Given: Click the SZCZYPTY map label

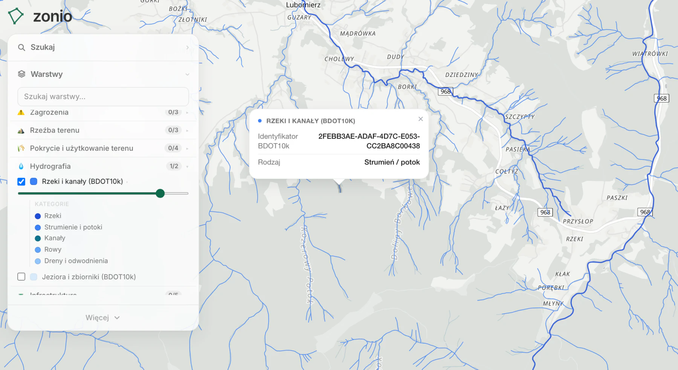Looking at the screenshot, I should 520,117.
